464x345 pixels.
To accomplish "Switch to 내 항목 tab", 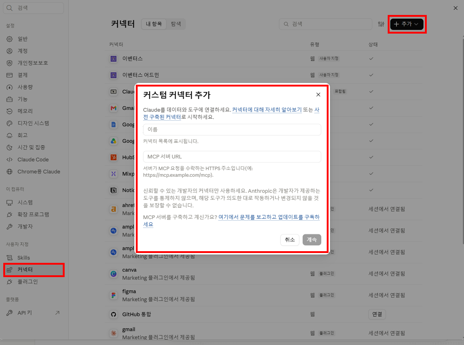I will (154, 24).
